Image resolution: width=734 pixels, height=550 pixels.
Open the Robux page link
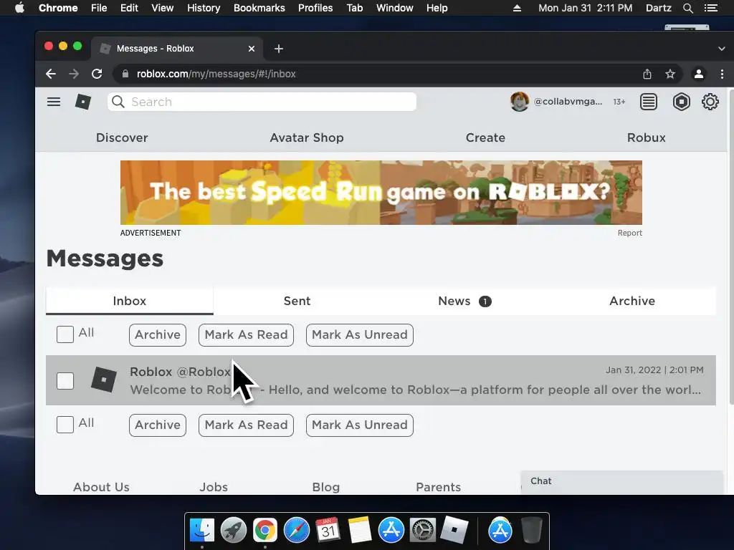pos(646,137)
